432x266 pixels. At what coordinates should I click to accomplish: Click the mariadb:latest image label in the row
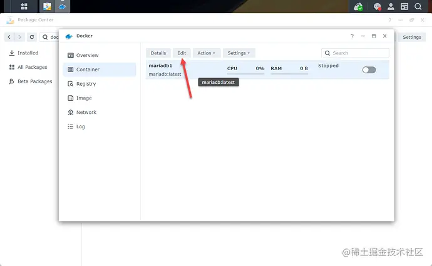coord(165,74)
